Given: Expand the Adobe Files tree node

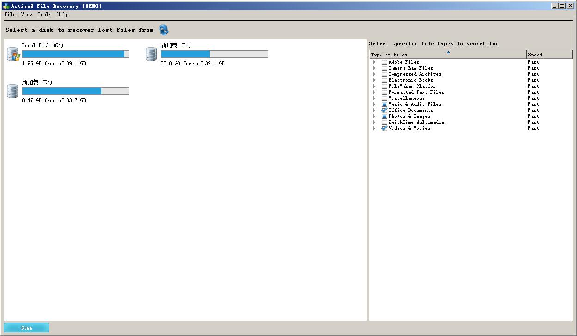Looking at the screenshot, I should tap(374, 62).
